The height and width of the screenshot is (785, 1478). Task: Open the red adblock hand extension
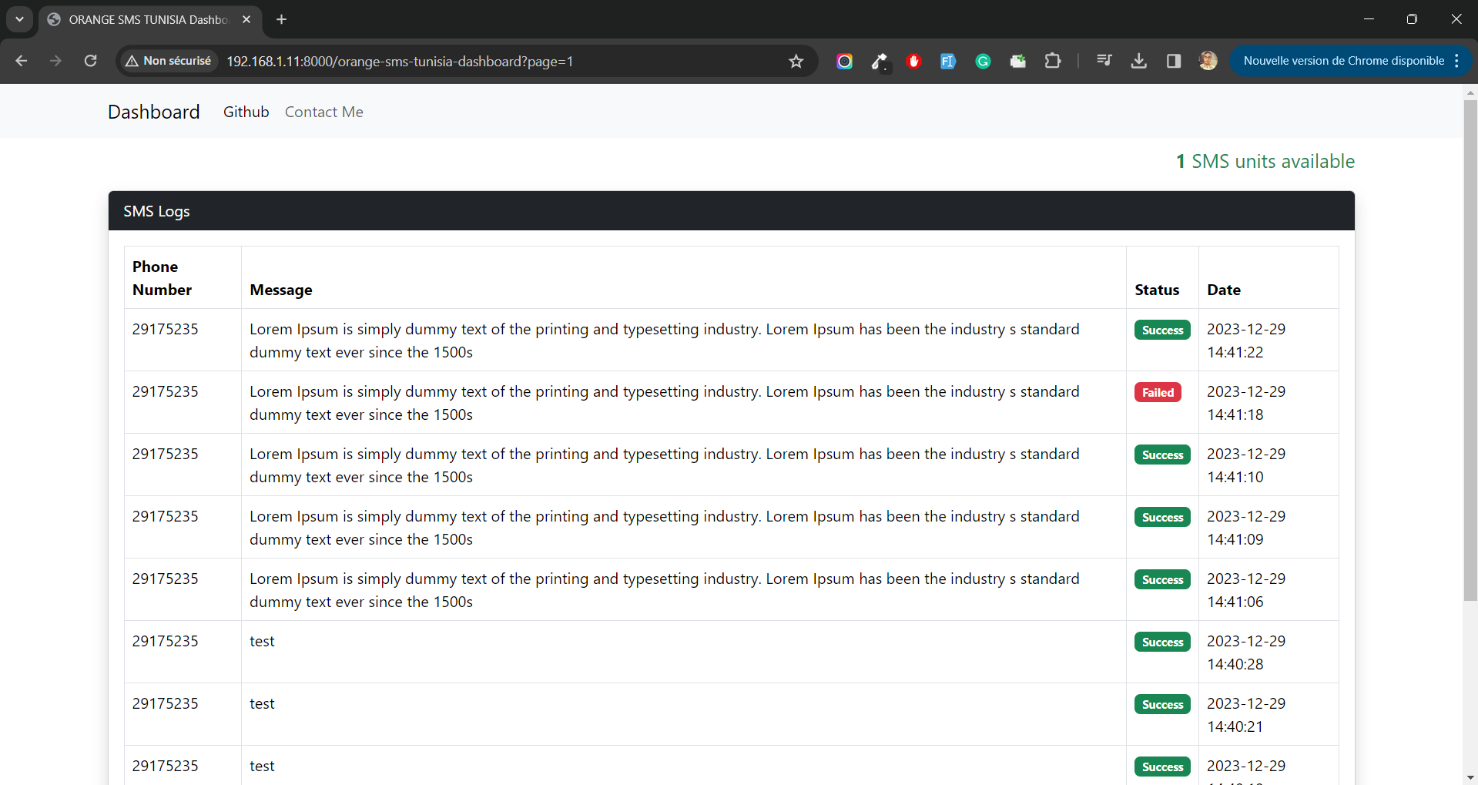(x=913, y=61)
